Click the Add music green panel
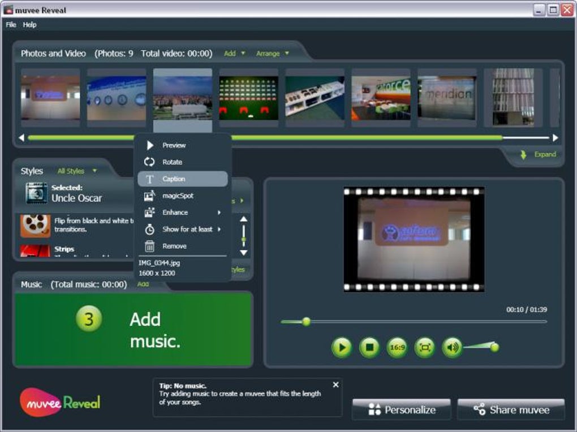577x432 pixels. pos(133,330)
